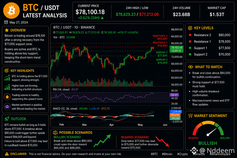Click the blue 1,238.40 MACD axis tag

click(x=176, y=112)
